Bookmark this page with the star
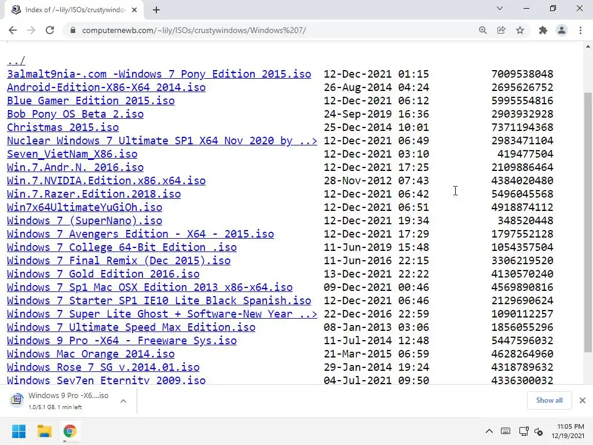The height and width of the screenshot is (445, 593). pyautogui.click(x=520, y=30)
